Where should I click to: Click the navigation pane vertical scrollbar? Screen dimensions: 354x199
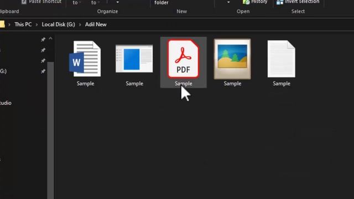tap(50, 130)
